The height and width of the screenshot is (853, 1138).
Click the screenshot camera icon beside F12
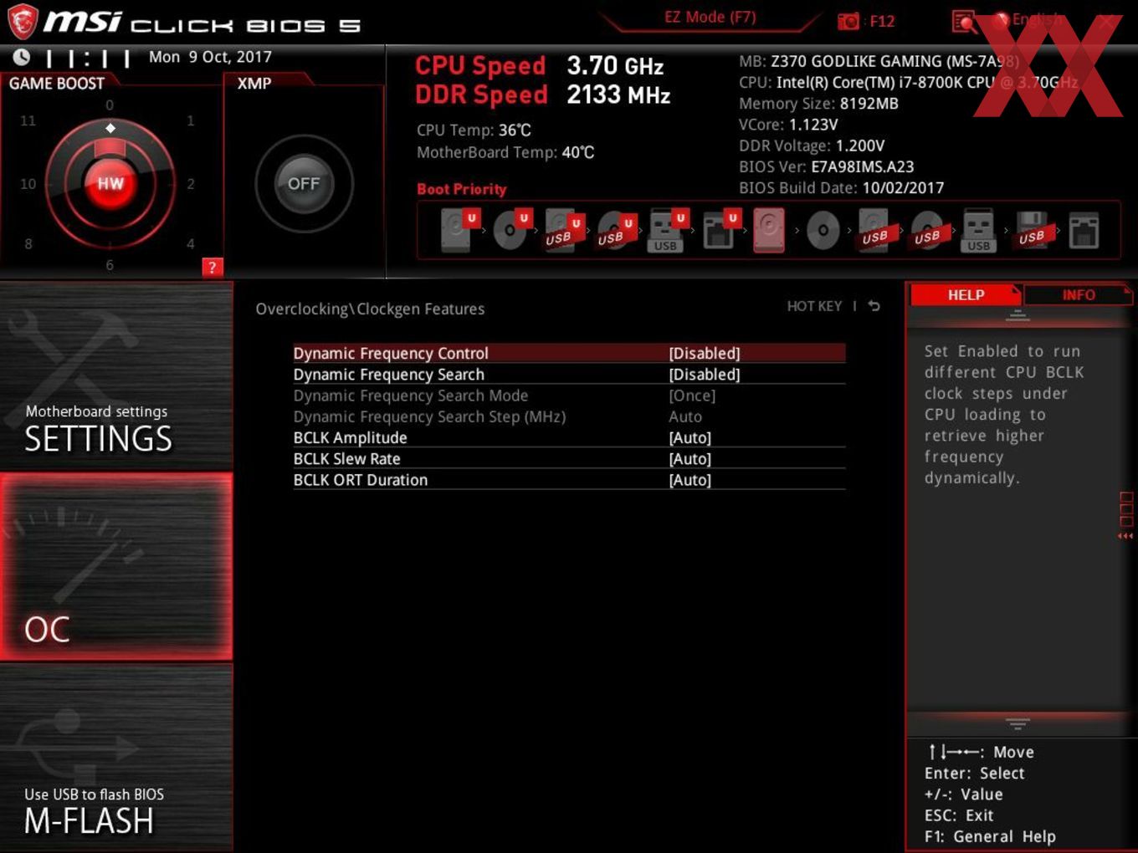pos(848,22)
